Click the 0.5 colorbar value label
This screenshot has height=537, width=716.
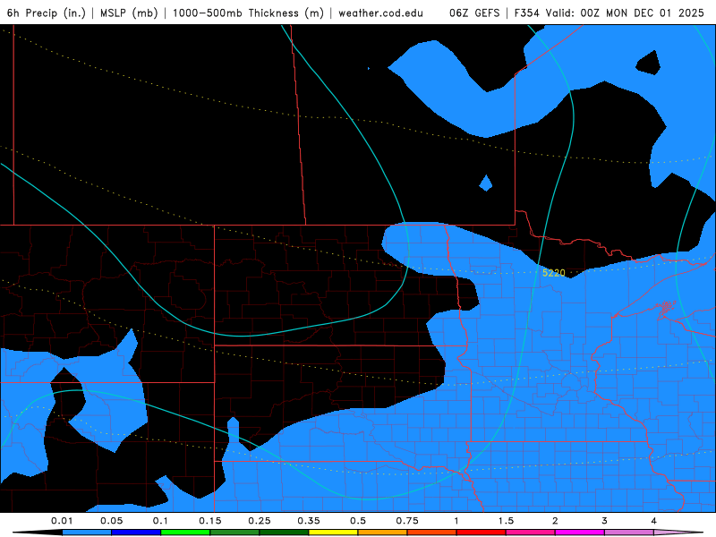[x=358, y=521]
